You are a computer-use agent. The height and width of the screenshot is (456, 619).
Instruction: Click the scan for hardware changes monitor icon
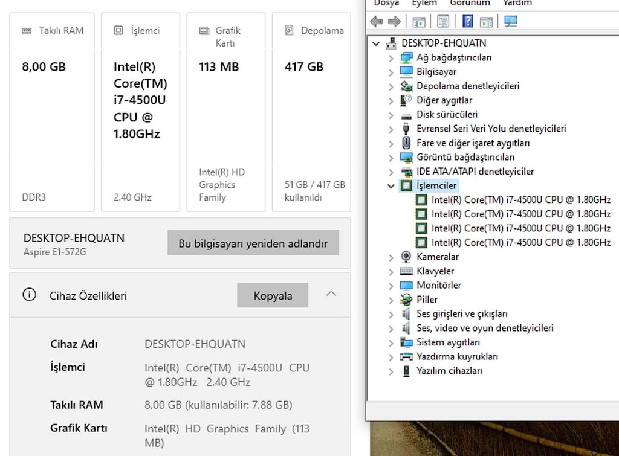click(x=510, y=21)
